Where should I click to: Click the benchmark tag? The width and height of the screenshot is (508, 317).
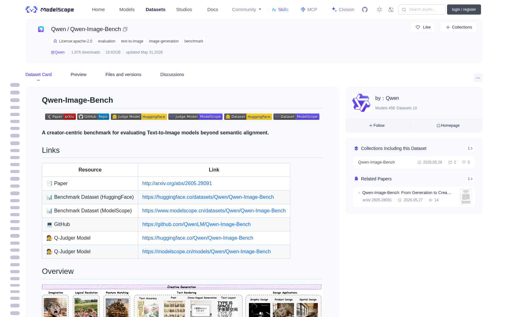[x=194, y=41]
